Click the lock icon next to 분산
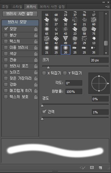 click(x=36, y=35)
